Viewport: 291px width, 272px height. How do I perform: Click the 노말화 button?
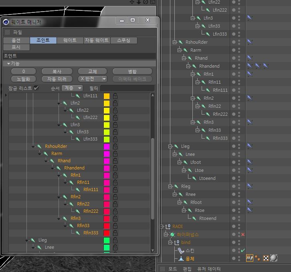(24, 79)
